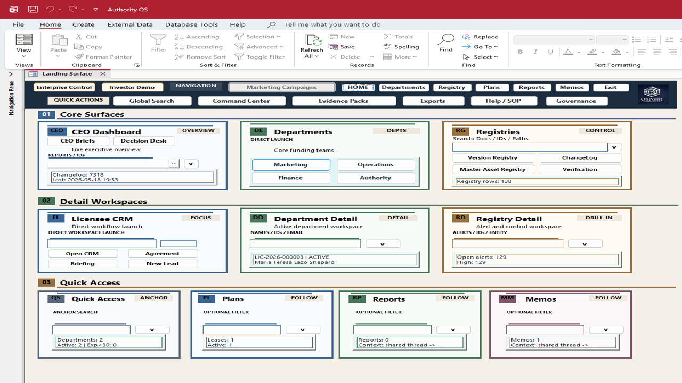Screen dimensions: 682x383
Task: Open the background fill color picker
Action: [x=628, y=52]
